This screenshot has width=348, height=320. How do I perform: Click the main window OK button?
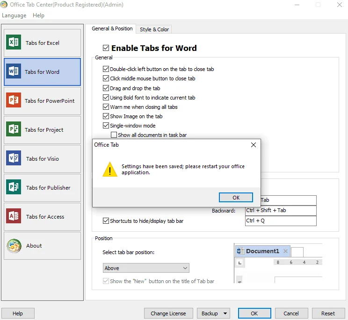click(254, 313)
